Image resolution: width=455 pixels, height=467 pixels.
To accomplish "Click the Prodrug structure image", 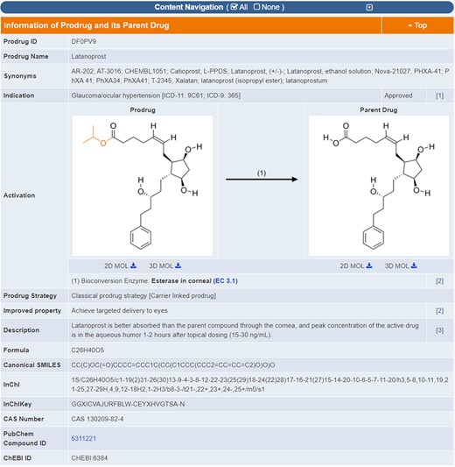I will click(143, 186).
